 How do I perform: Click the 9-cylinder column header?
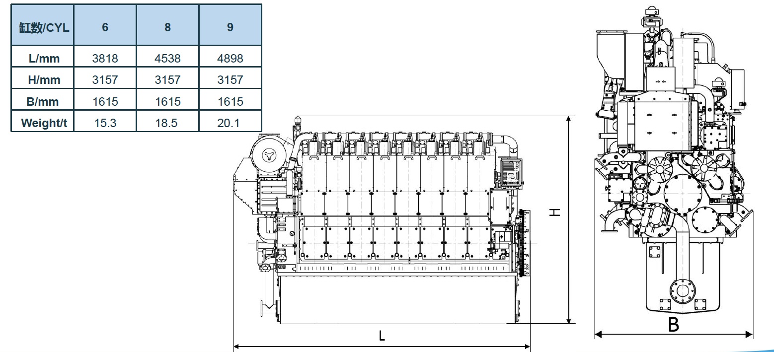click(x=230, y=25)
